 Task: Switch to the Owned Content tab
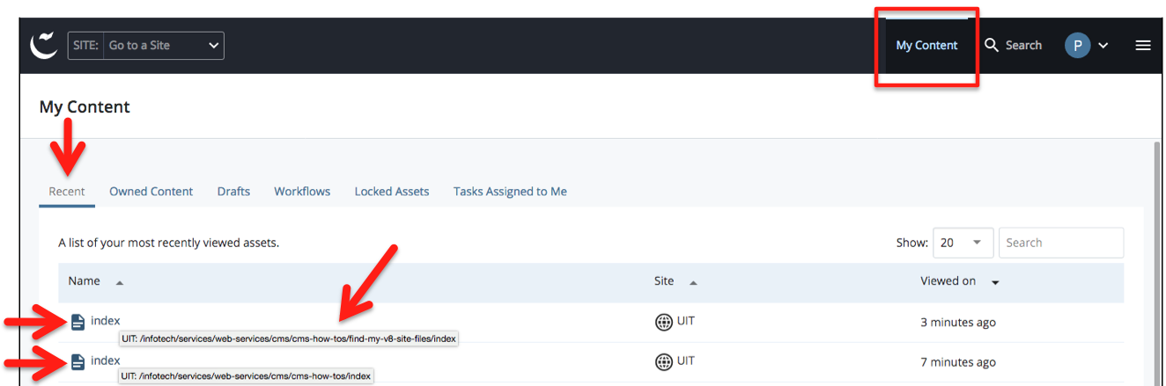click(x=151, y=192)
